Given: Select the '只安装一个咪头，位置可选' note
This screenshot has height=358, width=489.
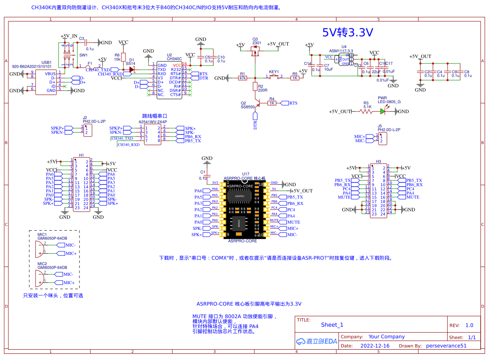Looking at the screenshot, I should (x=53, y=295).
